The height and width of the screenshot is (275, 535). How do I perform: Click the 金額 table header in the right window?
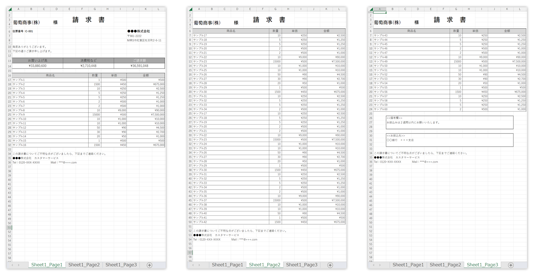click(507, 31)
